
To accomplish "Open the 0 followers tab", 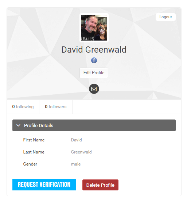I will [x=56, y=107].
